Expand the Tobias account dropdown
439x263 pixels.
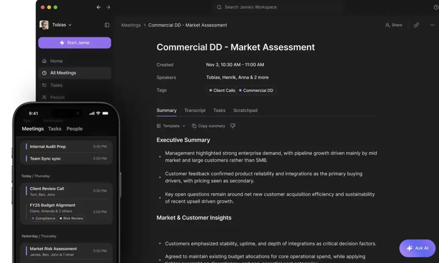pos(70,25)
